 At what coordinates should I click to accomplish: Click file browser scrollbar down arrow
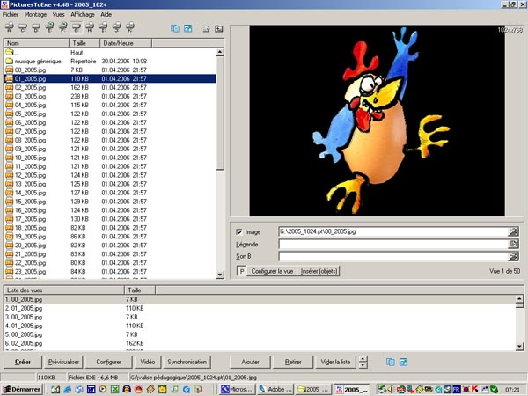220,275
